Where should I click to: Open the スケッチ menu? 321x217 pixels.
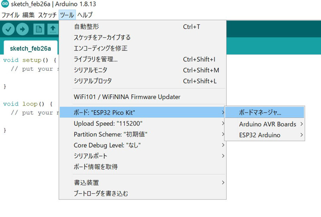47,15
